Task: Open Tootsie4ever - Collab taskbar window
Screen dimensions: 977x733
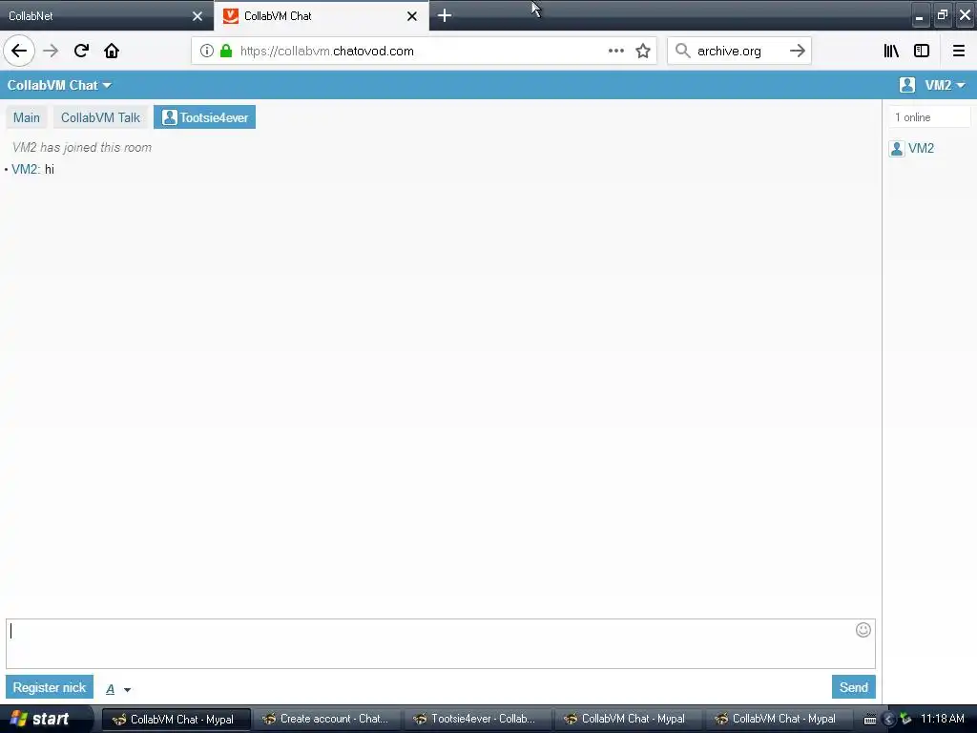Action: coord(476,720)
